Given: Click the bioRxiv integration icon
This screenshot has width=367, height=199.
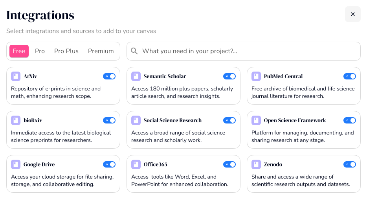Looking at the screenshot, I should click(16, 120).
